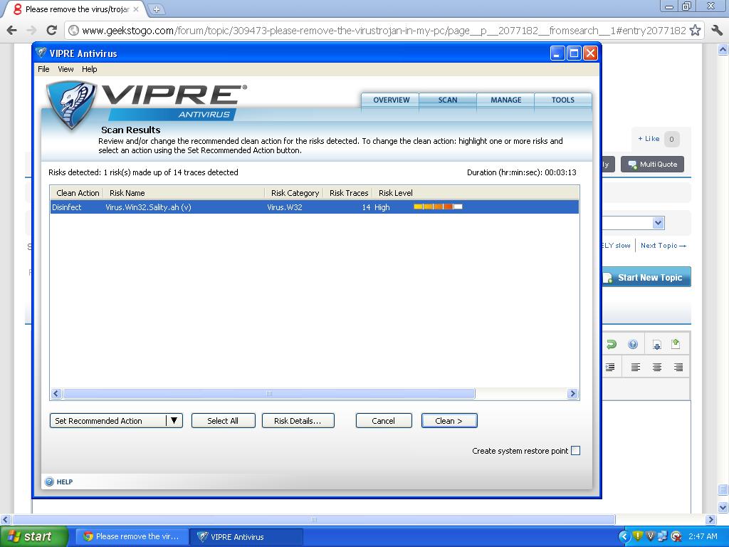This screenshot has width=729, height=547.
Task: Align text right in forum editor
Action: click(678, 367)
